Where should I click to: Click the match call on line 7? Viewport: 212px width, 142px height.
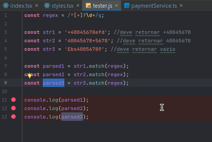point(96,66)
